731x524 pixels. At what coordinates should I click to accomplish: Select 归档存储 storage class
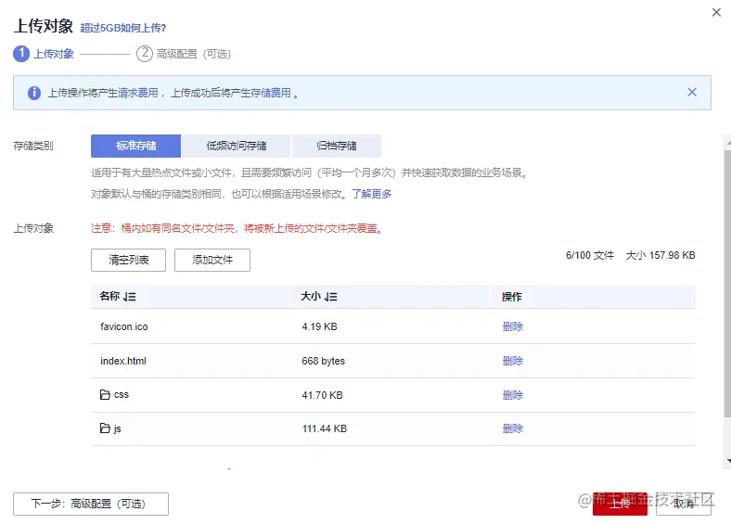click(337, 146)
